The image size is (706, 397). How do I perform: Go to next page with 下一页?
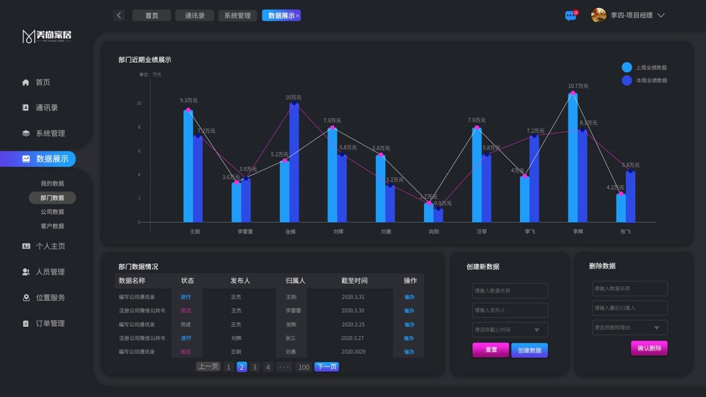click(326, 367)
